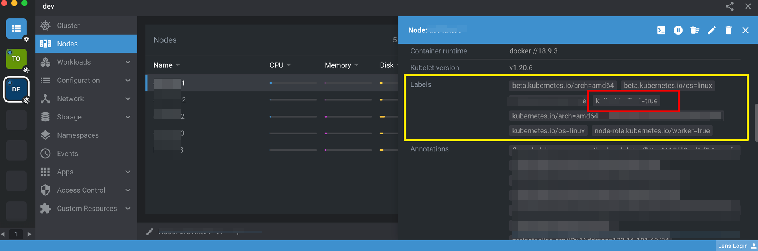This screenshot has height=251, width=758.
Task: Expand the Configuration menu
Action: click(x=86, y=81)
